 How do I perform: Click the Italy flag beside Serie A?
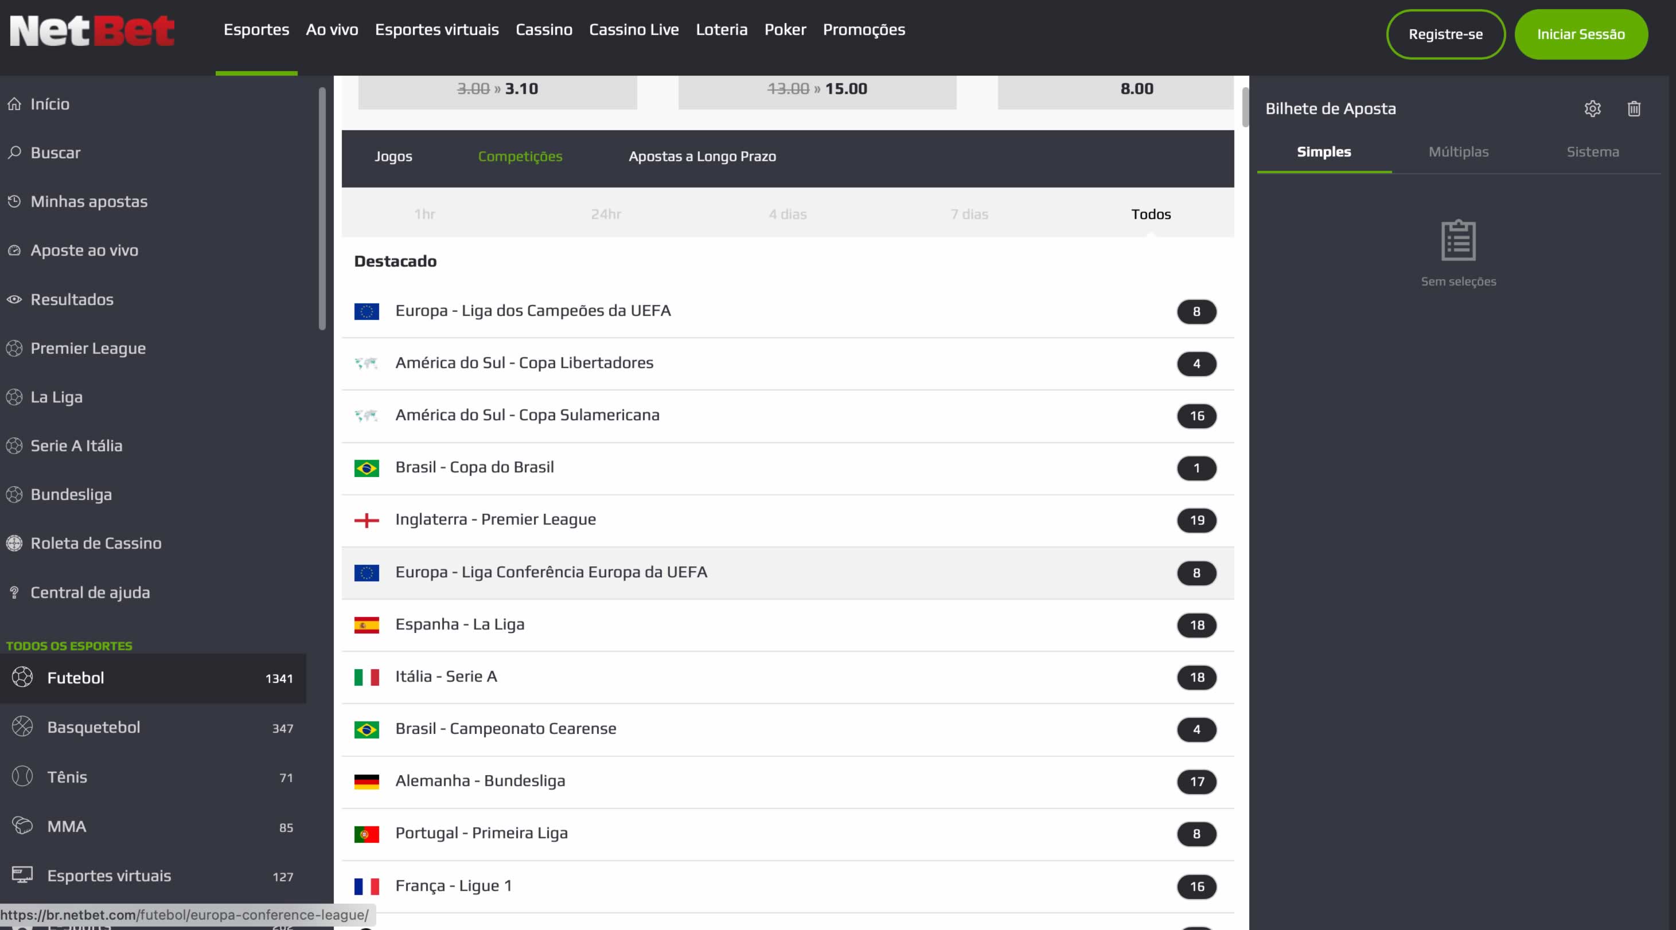tap(367, 677)
